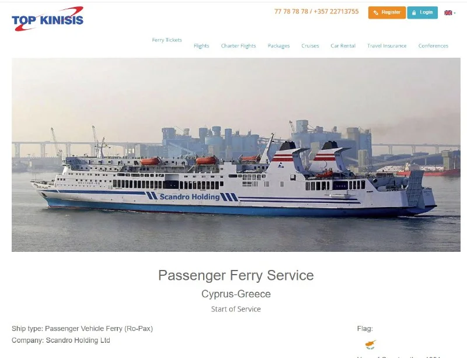Image resolution: width=467 pixels, height=358 pixels.
Task: Open the Travel Insurance page
Action: (x=386, y=46)
